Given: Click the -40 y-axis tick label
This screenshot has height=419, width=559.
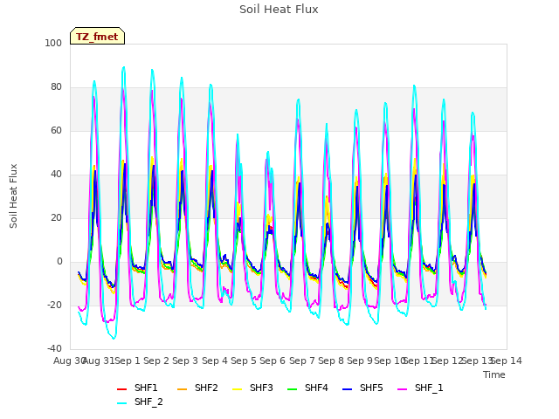Looking at the screenshot, I should (54, 348).
